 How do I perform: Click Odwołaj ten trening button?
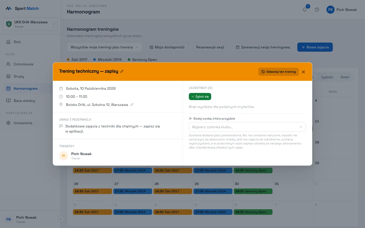(279, 72)
